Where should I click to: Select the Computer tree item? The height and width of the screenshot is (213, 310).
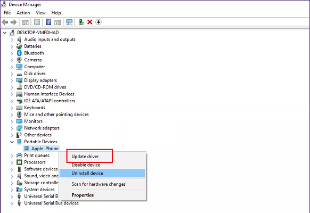pyautogui.click(x=35, y=67)
